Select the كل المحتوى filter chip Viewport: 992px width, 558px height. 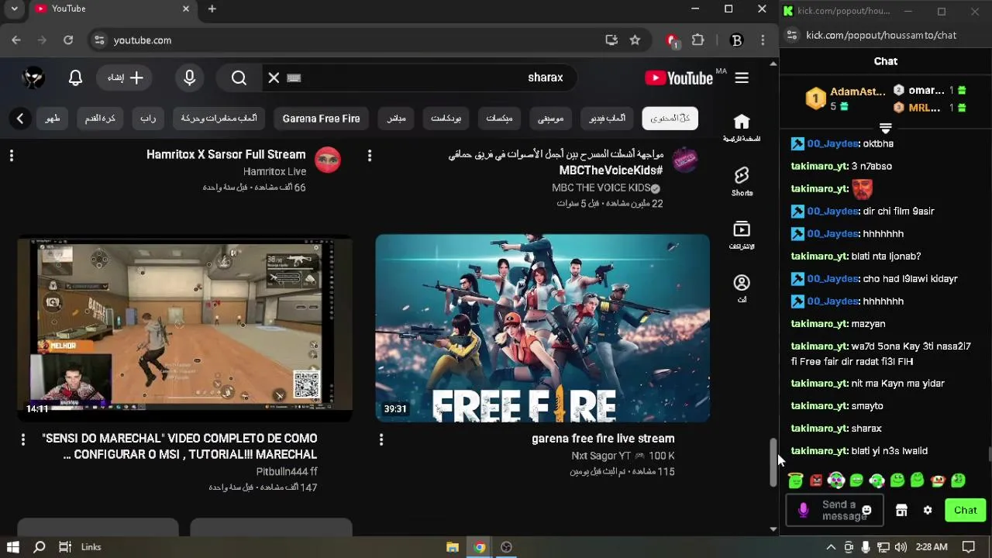tap(670, 119)
